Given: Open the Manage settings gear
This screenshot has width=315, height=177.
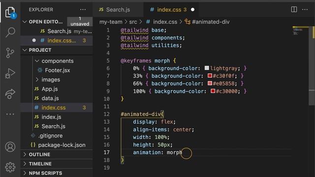Looking at the screenshot, I should (x=10, y=167).
